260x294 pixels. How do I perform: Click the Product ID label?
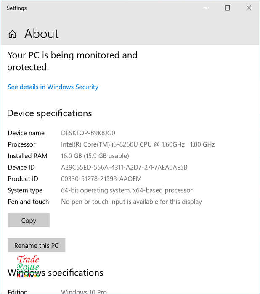23,178
